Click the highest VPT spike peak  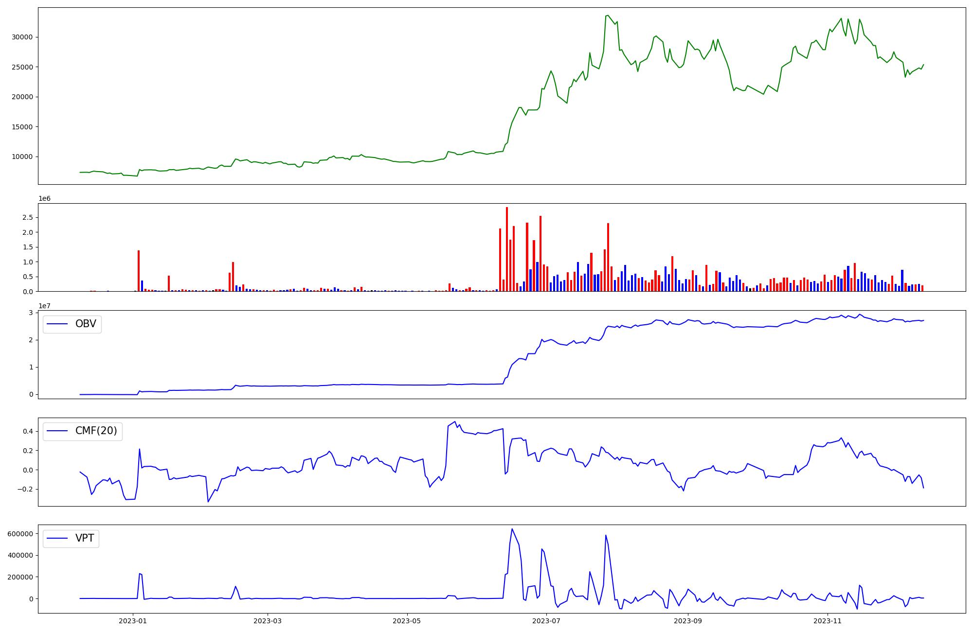[x=512, y=529]
